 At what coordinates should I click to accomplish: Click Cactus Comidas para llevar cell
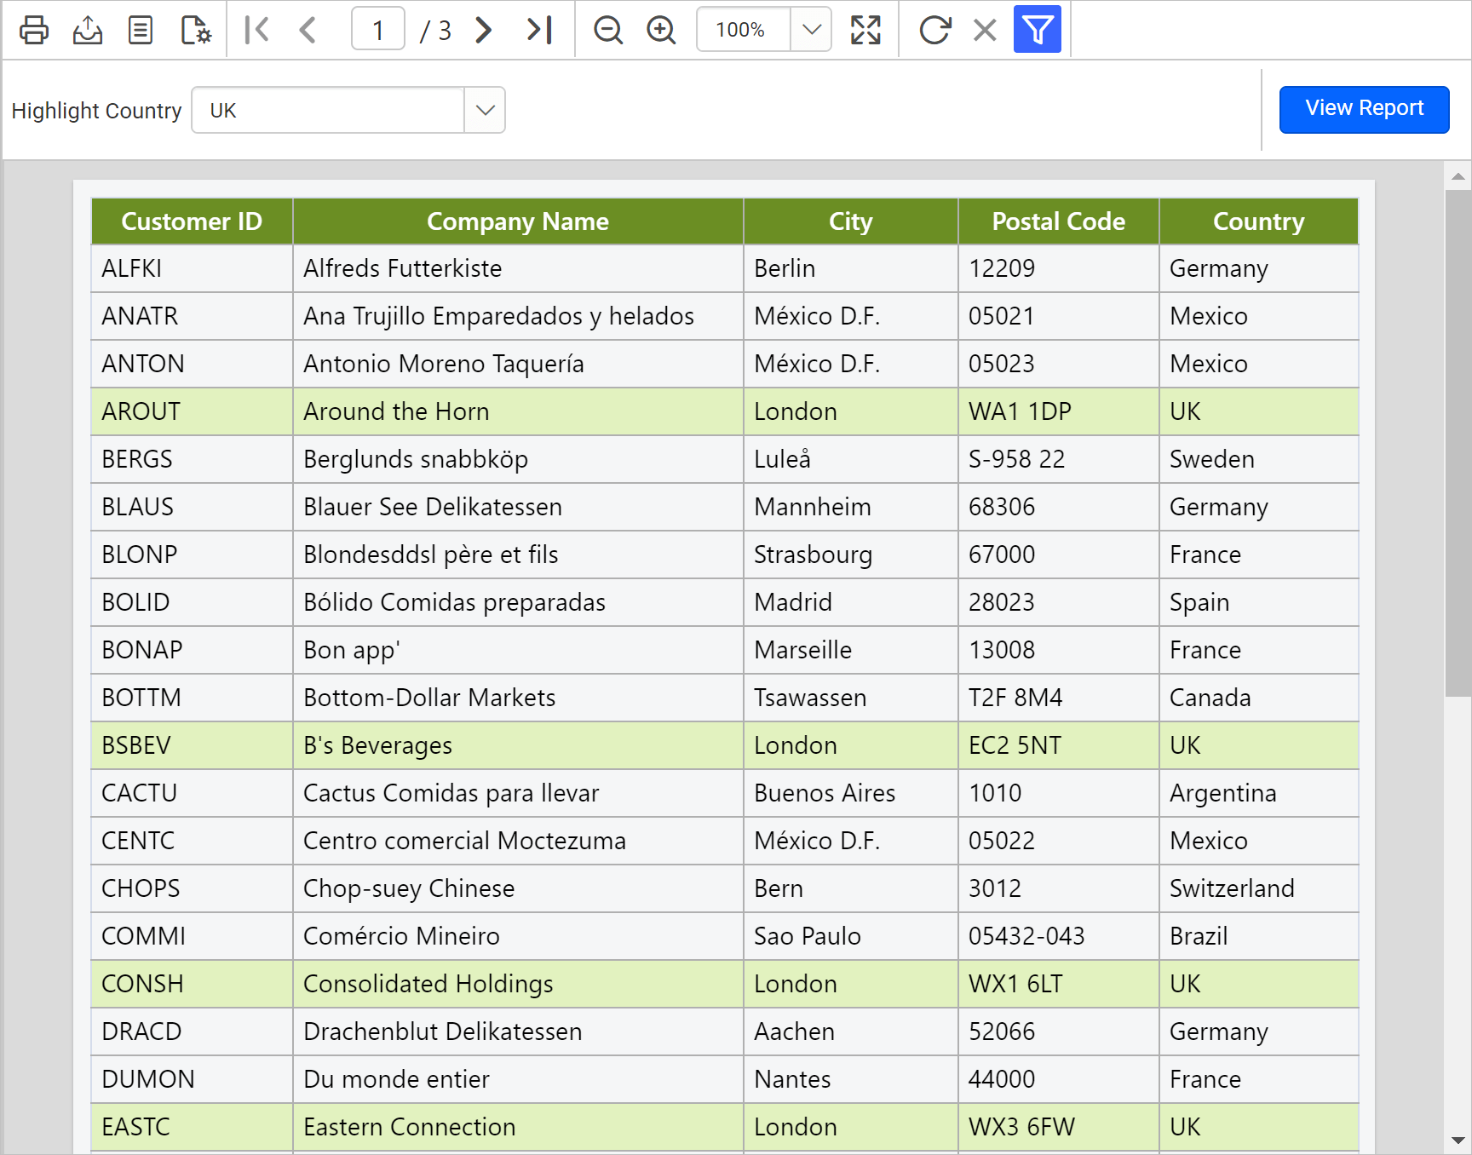point(518,793)
